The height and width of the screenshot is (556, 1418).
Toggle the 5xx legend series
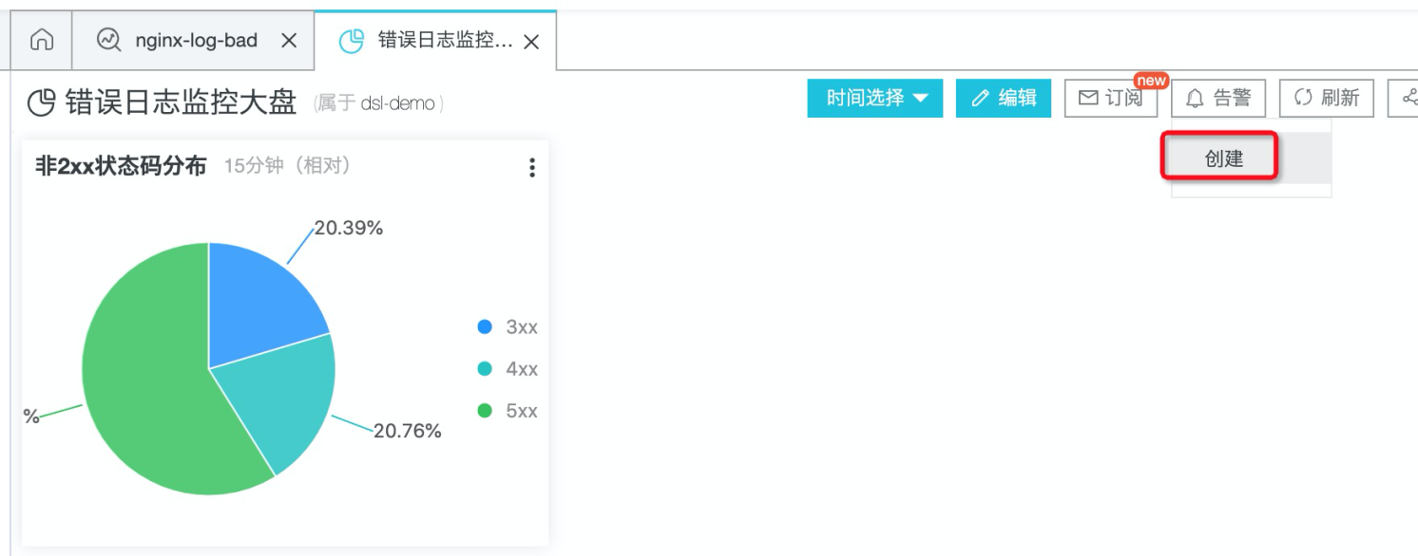coord(508,411)
